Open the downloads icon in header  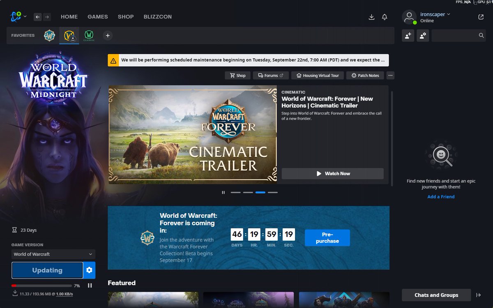(x=371, y=17)
